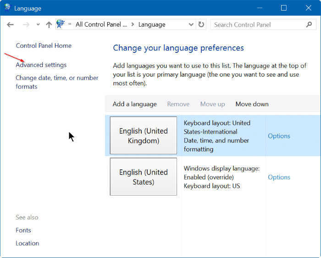Select the All Control Panel breadcrumb
321x258 pixels.
(101, 25)
